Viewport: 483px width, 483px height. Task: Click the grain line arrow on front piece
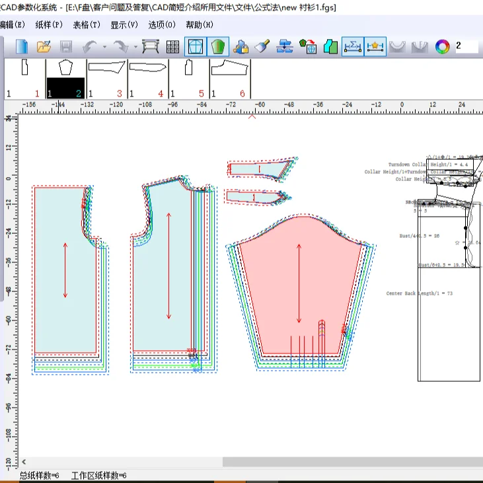pyautogui.click(x=168, y=266)
